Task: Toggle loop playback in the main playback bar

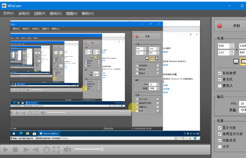Action: click(x=47, y=150)
